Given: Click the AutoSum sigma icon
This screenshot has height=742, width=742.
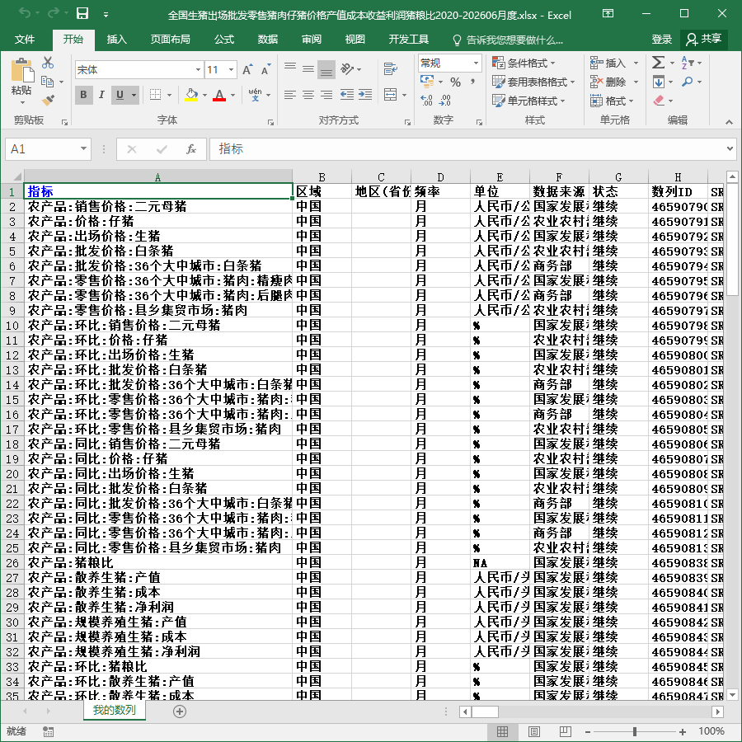Looking at the screenshot, I should 658,63.
